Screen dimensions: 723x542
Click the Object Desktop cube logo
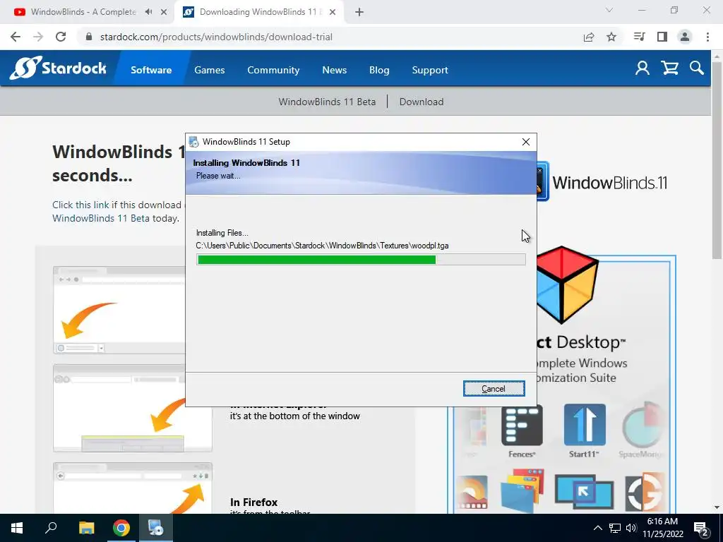coord(568,284)
